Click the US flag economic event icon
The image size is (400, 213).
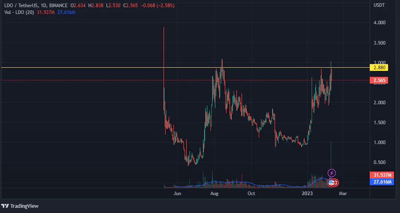(331, 182)
